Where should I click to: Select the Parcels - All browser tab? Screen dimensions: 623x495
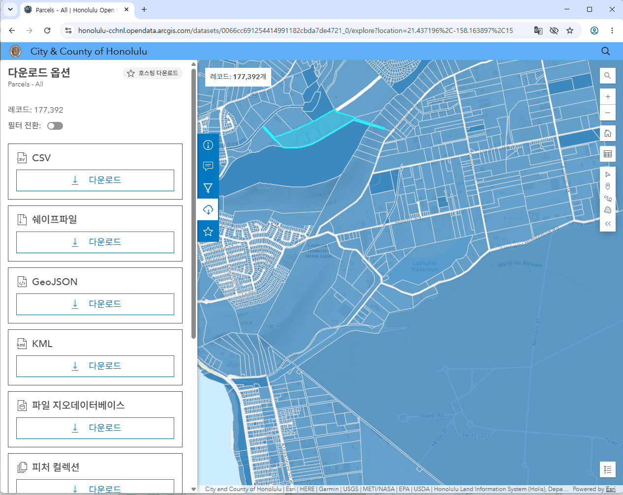77,10
